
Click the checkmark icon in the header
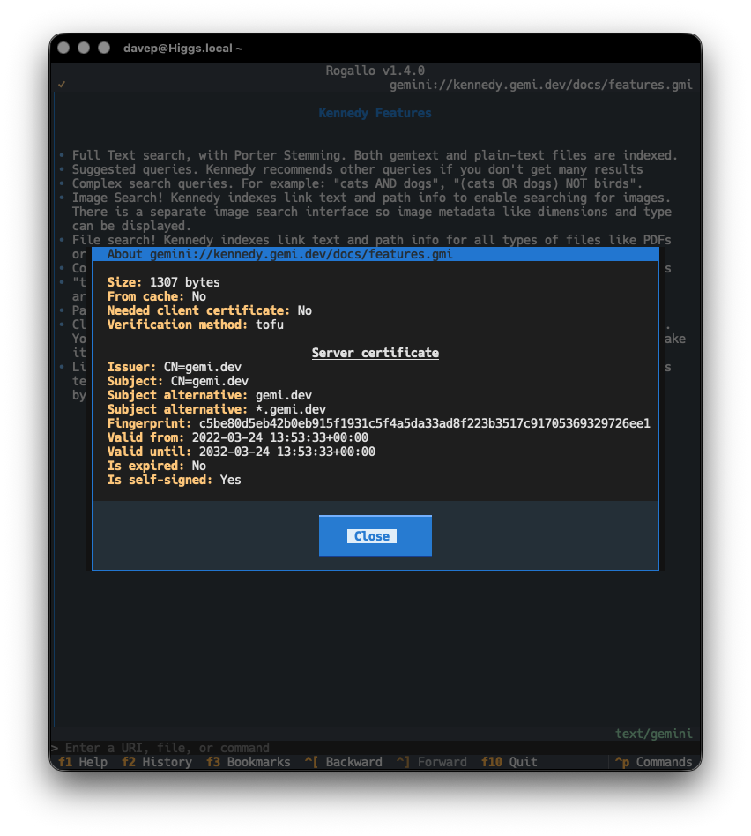pyautogui.click(x=62, y=85)
